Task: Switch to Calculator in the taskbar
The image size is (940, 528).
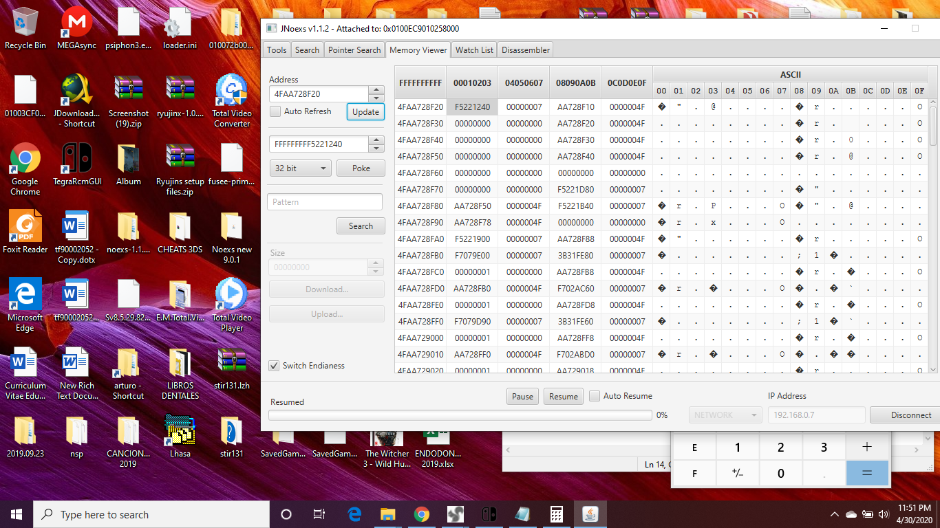Action: (557, 514)
